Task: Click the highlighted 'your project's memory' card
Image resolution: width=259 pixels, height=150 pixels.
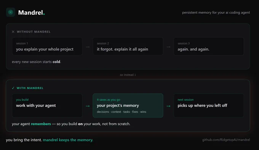Action: pos(128,106)
